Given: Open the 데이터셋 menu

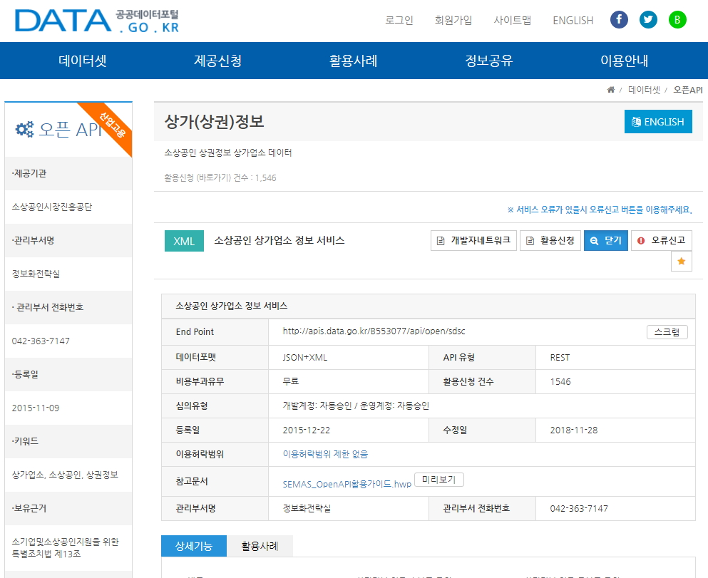Looking at the screenshot, I should [x=83, y=61].
